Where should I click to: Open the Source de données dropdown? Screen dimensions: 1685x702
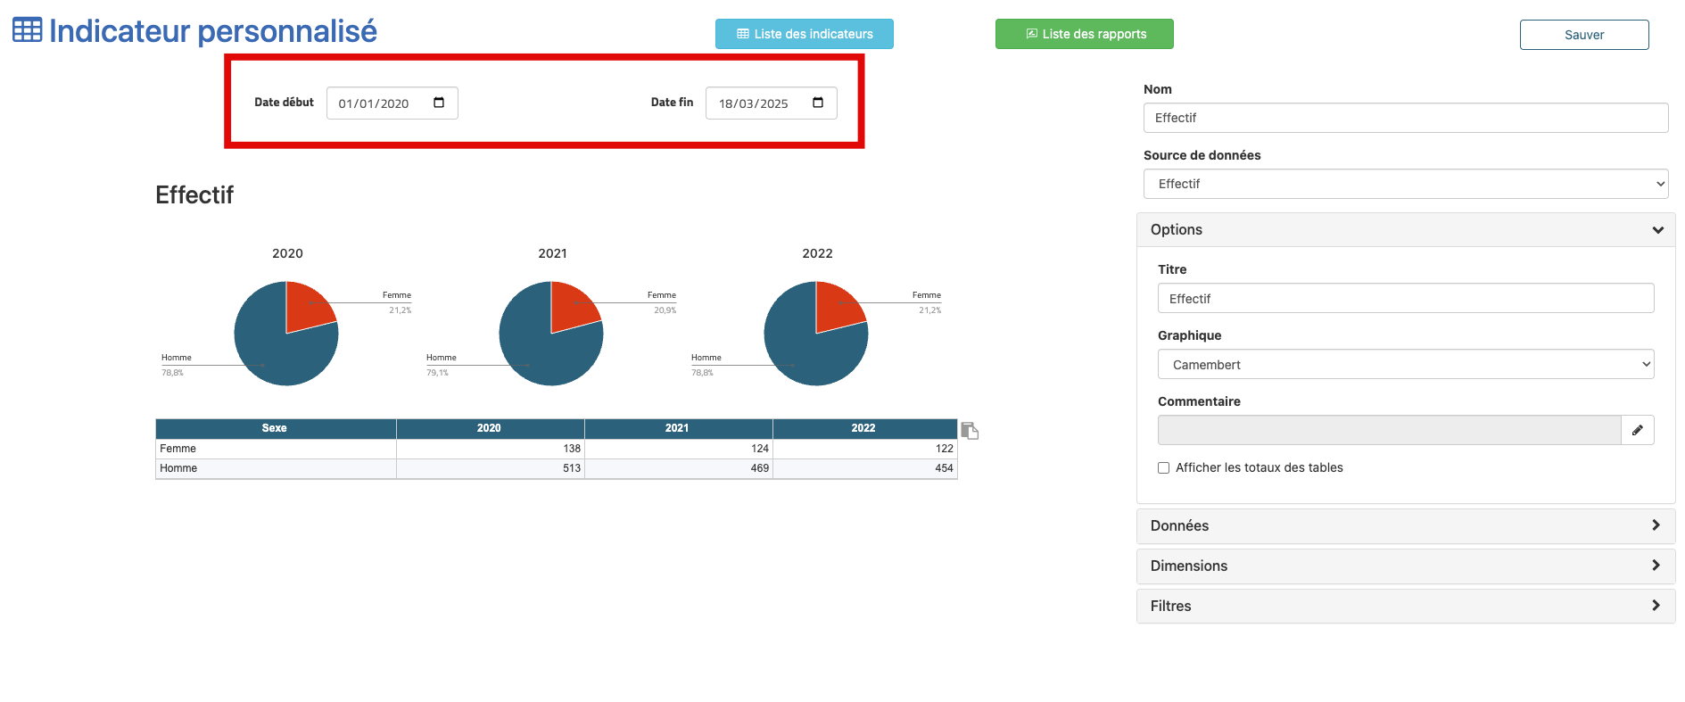click(x=1406, y=184)
